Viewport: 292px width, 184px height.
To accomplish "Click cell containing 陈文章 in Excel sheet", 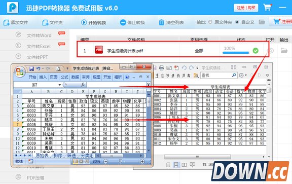I will (x=48, y=106).
